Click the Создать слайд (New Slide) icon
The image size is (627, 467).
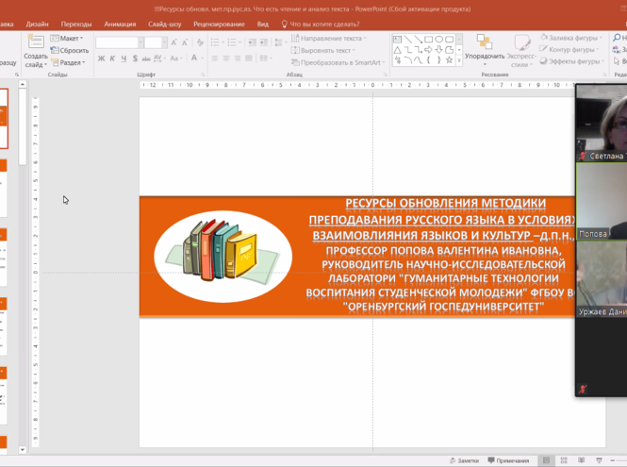[x=36, y=42]
